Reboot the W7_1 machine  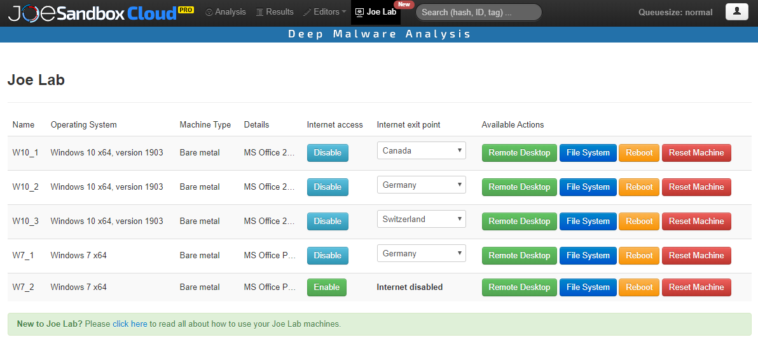pos(639,256)
